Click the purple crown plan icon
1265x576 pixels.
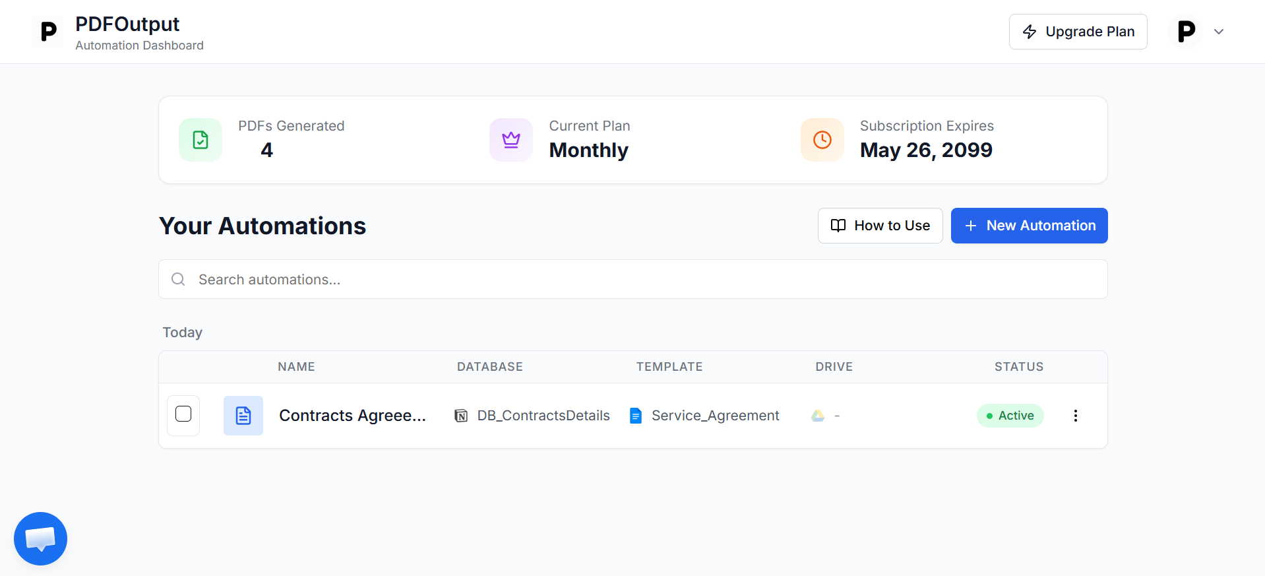pyautogui.click(x=511, y=140)
